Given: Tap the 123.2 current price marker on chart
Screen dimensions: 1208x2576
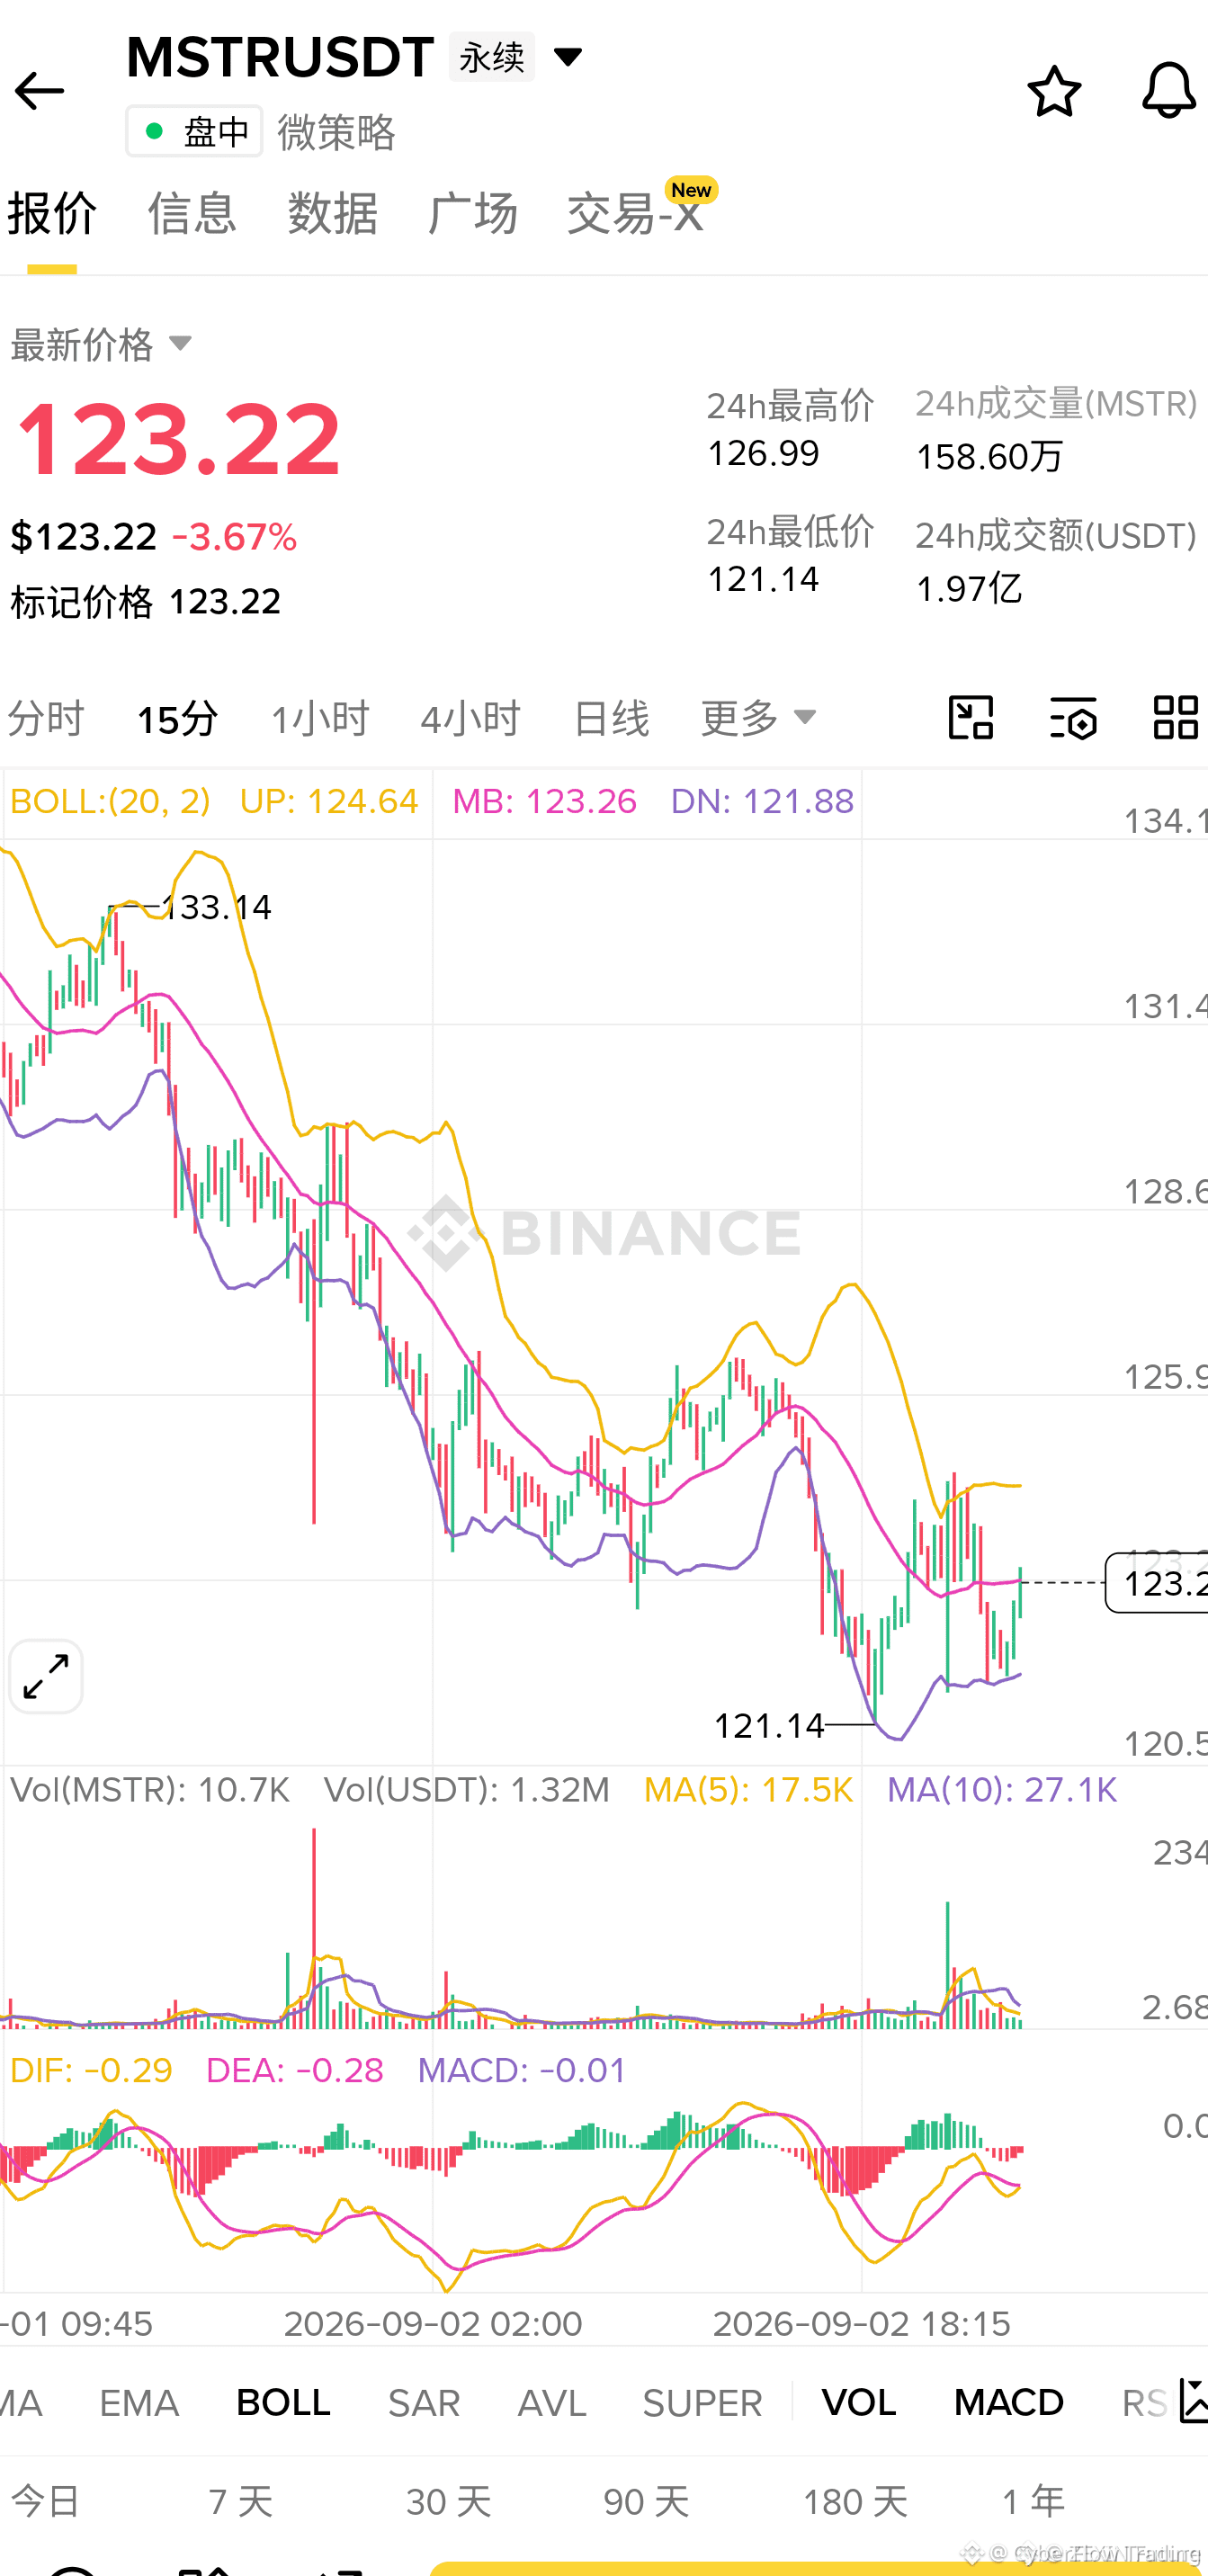Looking at the screenshot, I should [1157, 1583].
